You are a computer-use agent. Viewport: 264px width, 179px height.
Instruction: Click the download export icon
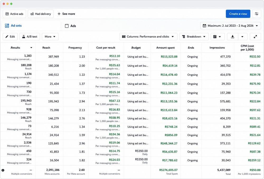(233, 36)
